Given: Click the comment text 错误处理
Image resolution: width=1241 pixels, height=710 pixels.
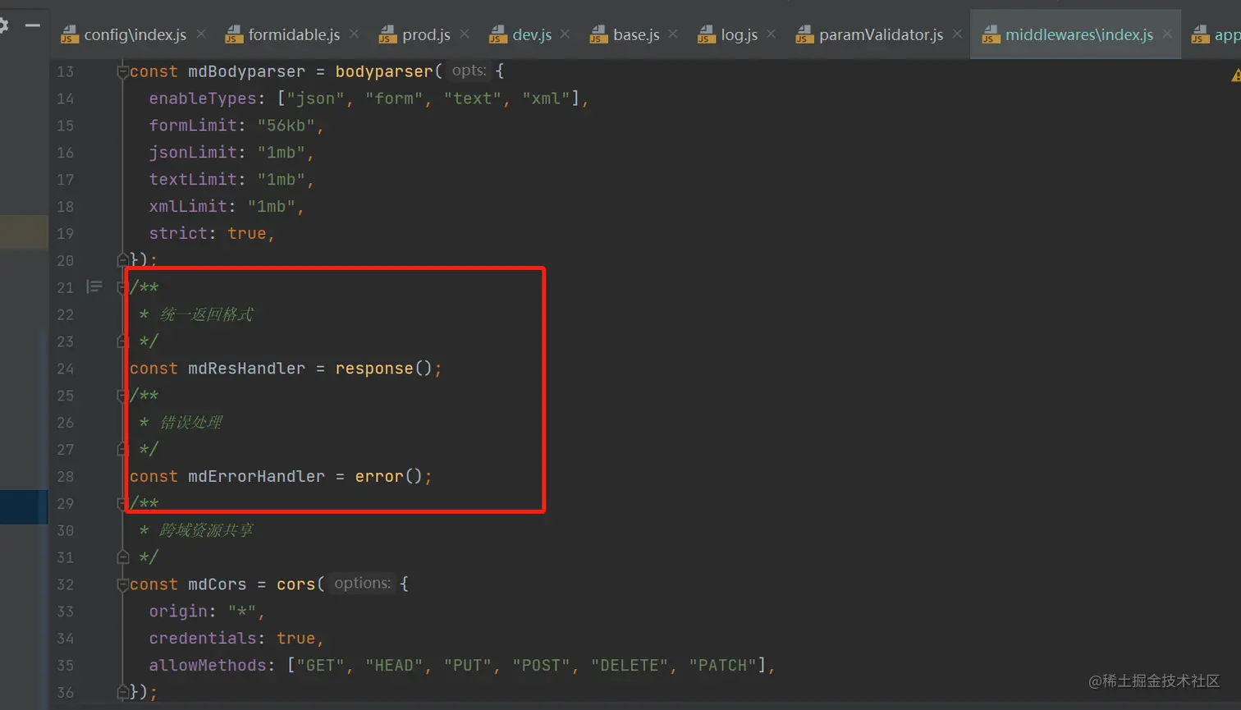Looking at the screenshot, I should coord(190,423).
